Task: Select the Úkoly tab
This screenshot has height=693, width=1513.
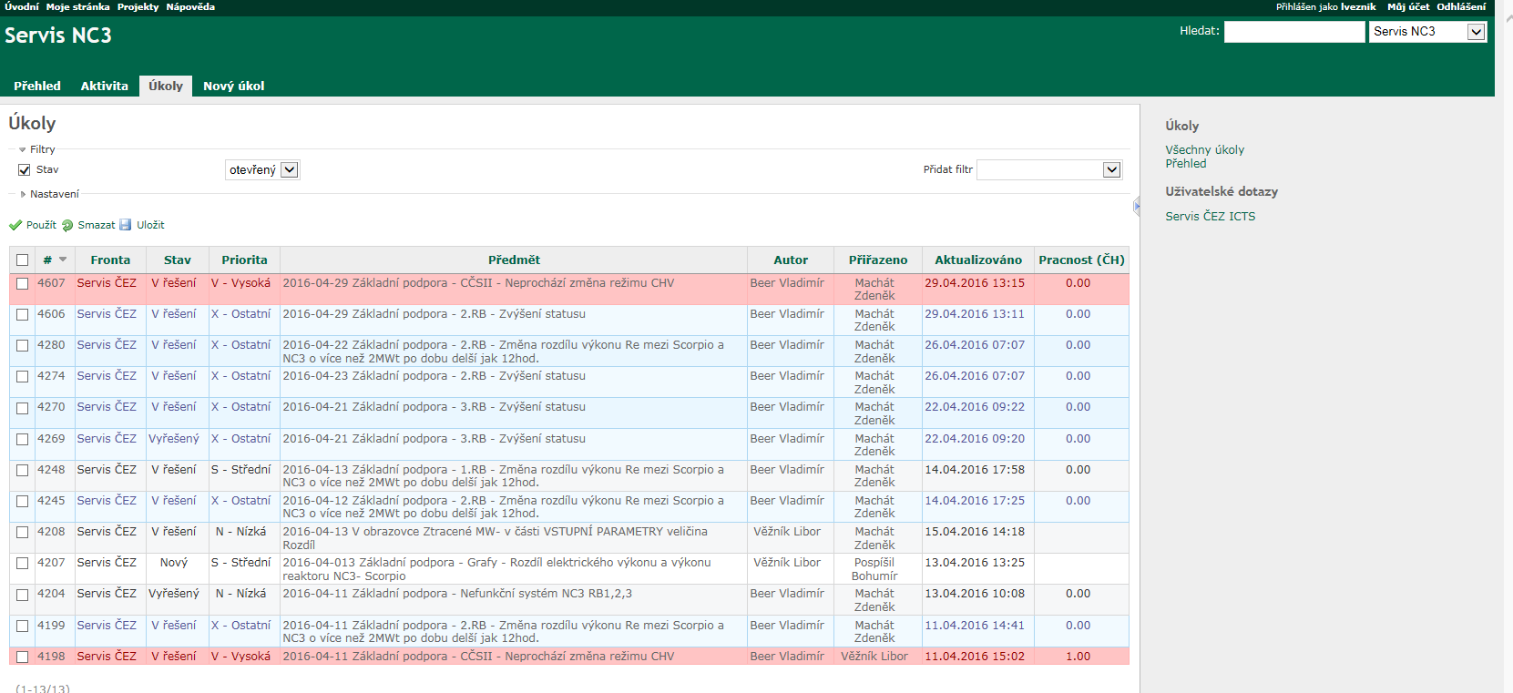Action: [166, 86]
